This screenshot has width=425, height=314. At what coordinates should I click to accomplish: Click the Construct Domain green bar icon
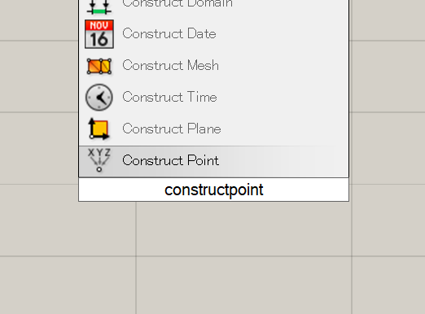click(99, 7)
